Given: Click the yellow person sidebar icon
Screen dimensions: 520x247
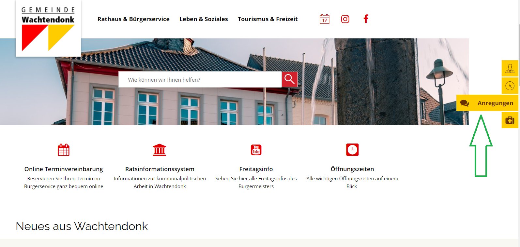Looking at the screenshot, I should pyautogui.click(x=510, y=68).
